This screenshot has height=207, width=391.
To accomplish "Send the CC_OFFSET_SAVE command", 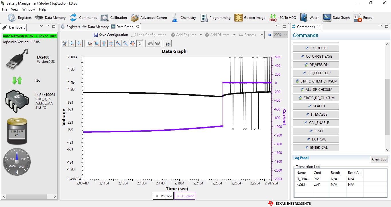I will [x=316, y=57].
